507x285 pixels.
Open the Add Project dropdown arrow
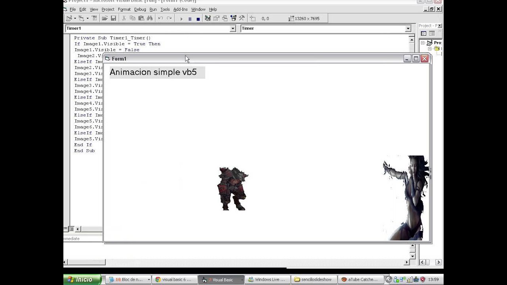pyautogui.click(x=75, y=18)
